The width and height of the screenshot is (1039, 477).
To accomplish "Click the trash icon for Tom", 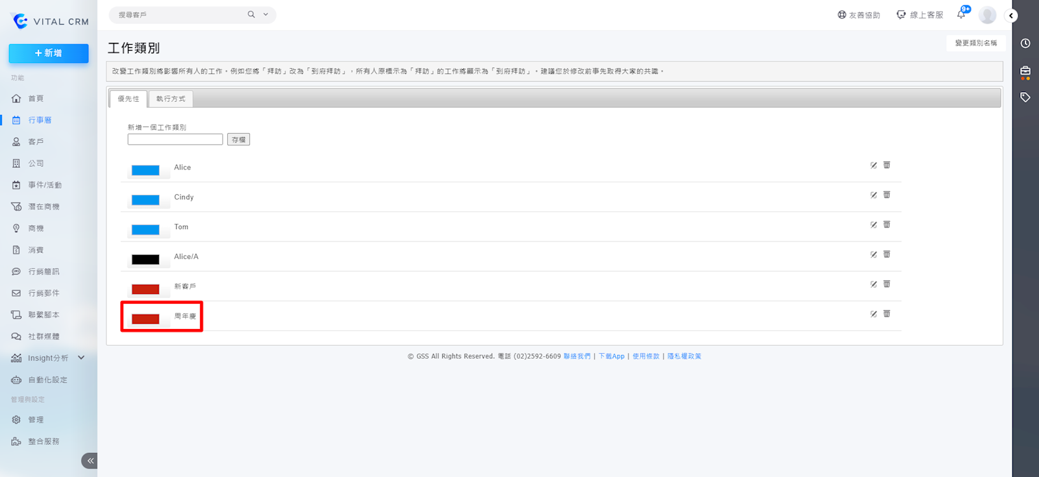I will pos(886,225).
